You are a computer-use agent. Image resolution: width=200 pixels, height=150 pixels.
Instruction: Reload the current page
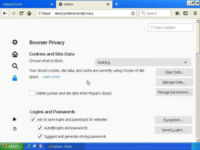(21, 13)
